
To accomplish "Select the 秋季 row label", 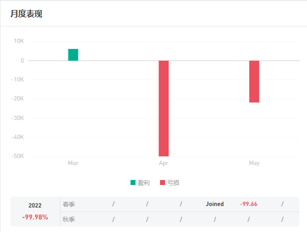I will [68, 219].
